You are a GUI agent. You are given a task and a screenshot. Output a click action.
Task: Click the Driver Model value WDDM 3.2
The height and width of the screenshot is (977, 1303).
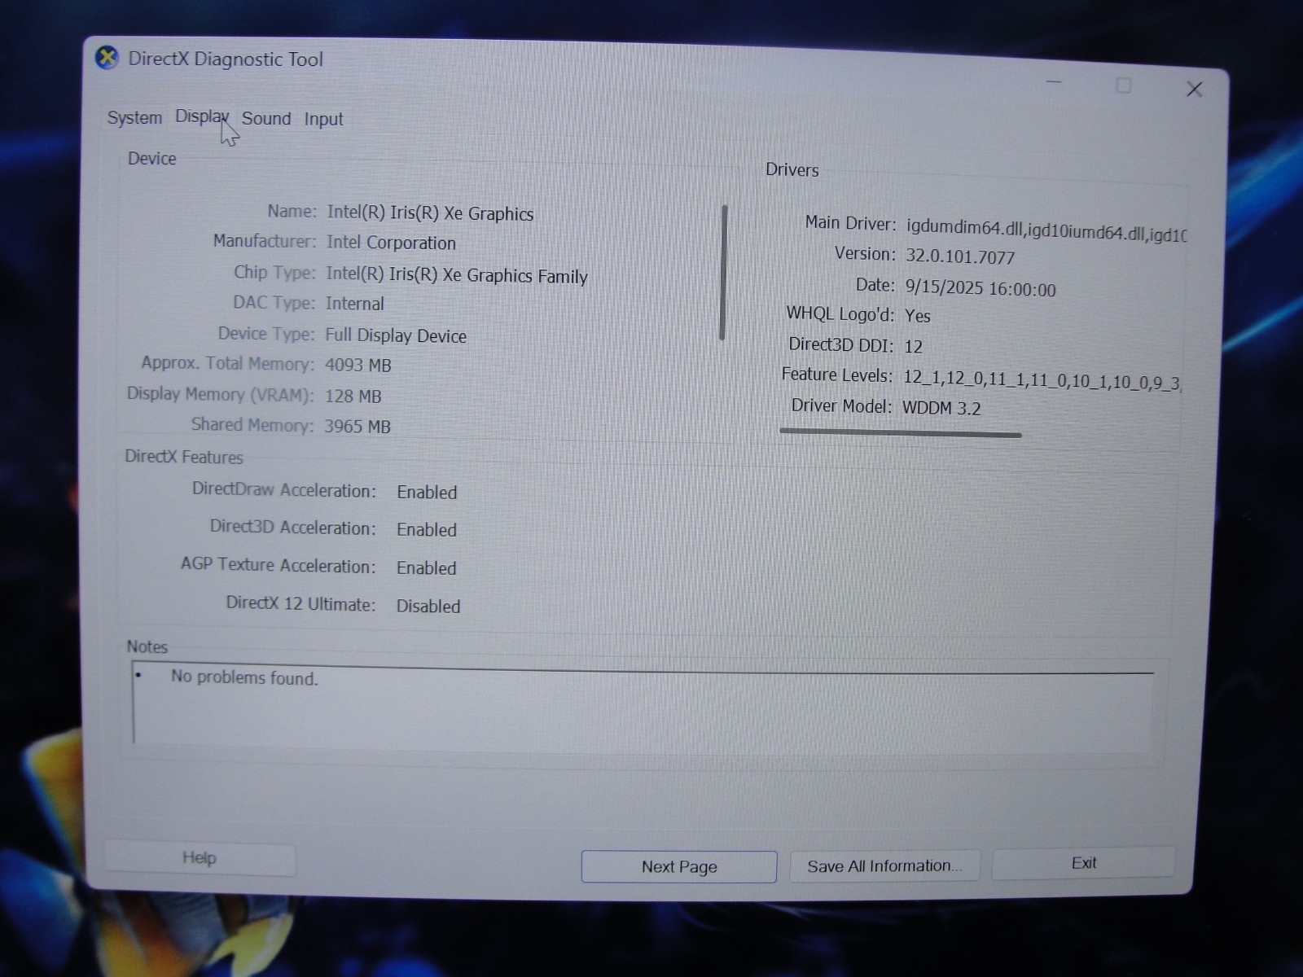pyautogui.click(x=941, y=408)
